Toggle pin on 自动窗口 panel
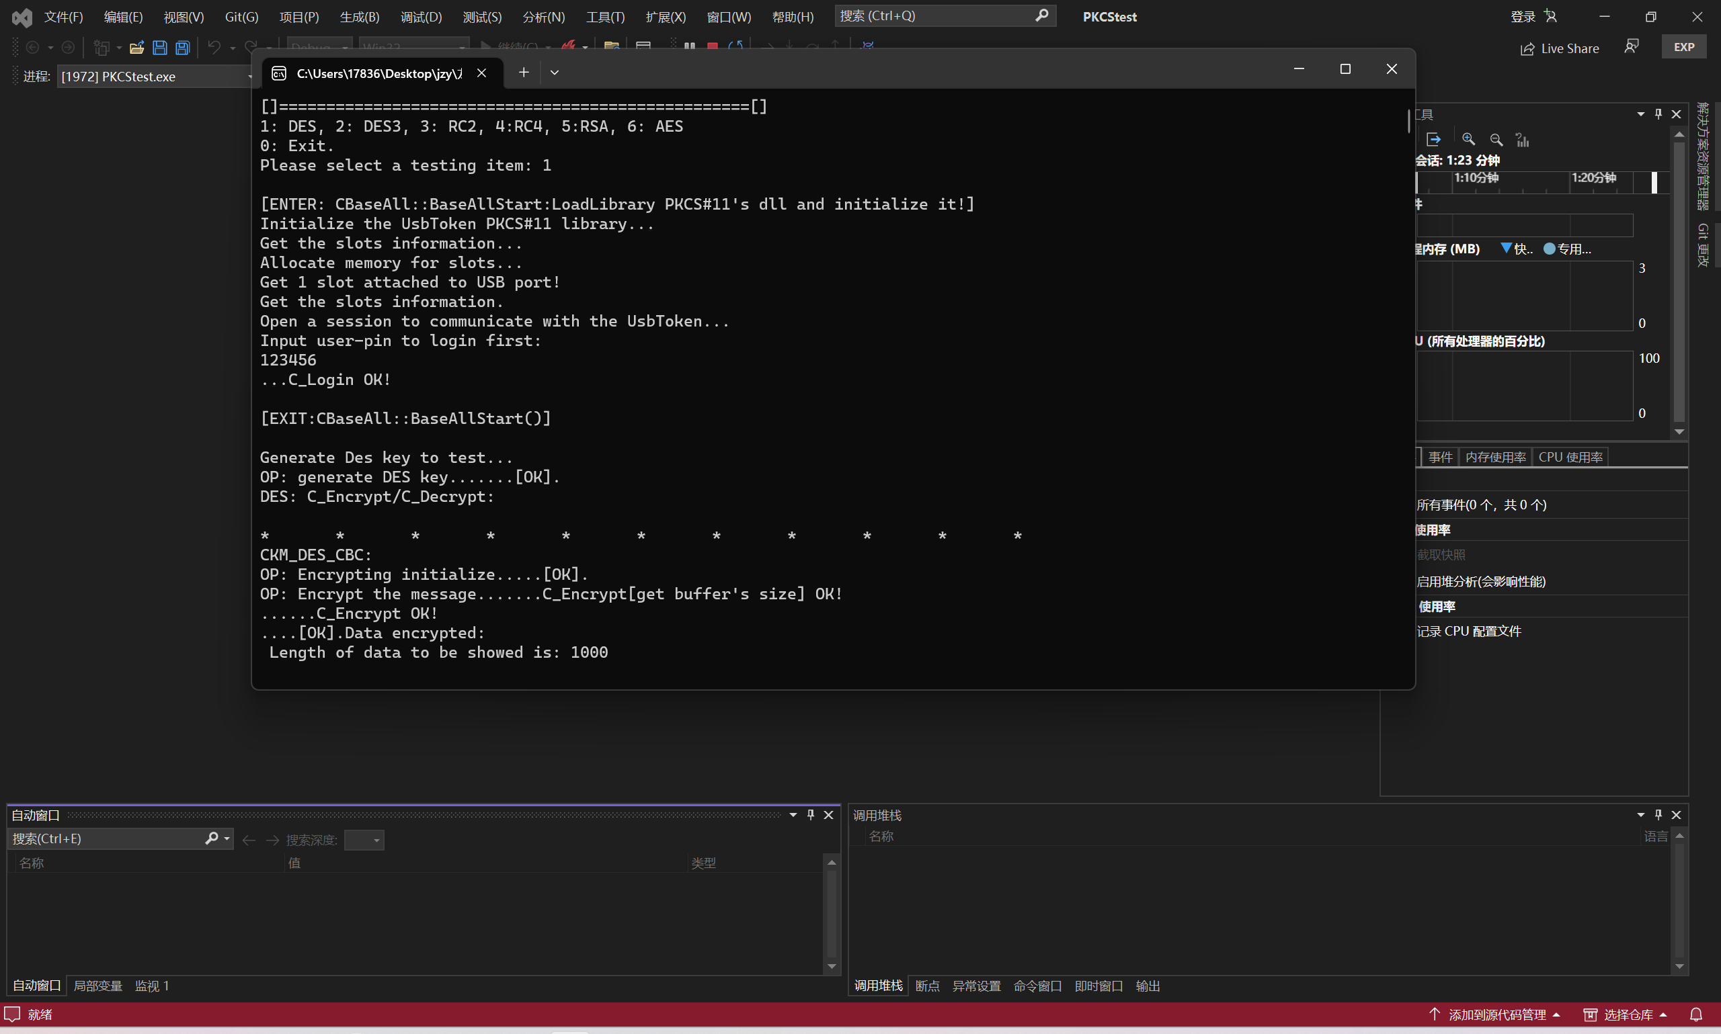Image resolution: width=1721 pixels, height=1034 pixels. click(811, 814)
